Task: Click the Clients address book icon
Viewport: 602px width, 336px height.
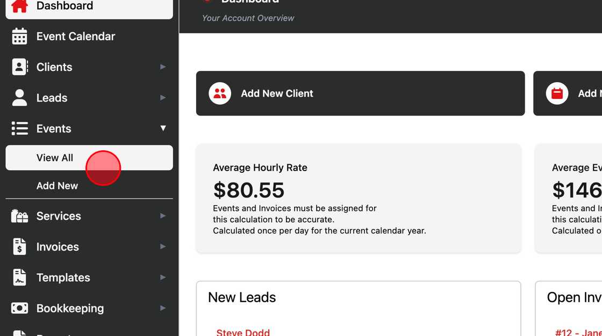Action: (19, 67)
